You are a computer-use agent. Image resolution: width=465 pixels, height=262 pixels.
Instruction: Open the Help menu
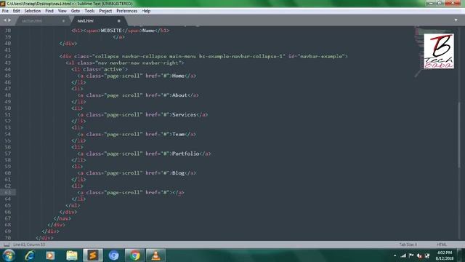pos(146,11)
